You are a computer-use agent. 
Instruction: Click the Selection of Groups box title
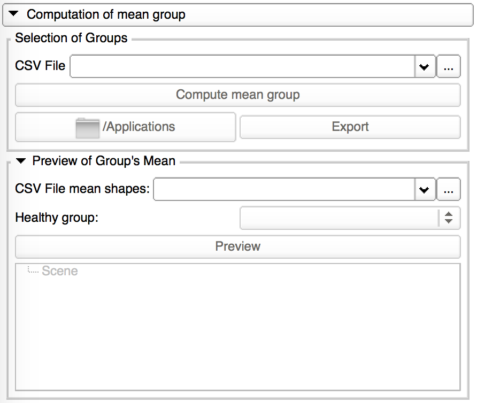click(71, 38)
